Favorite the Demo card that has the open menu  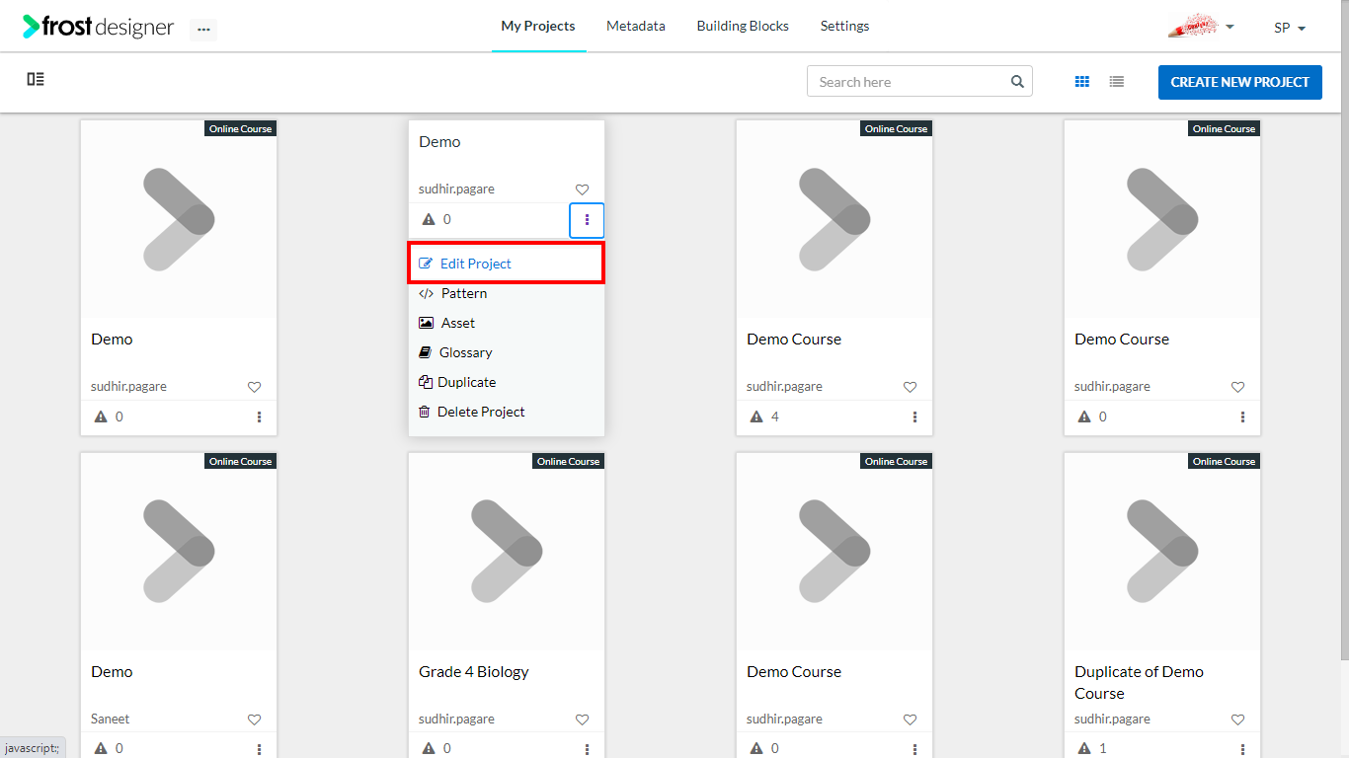pos(582,189)
